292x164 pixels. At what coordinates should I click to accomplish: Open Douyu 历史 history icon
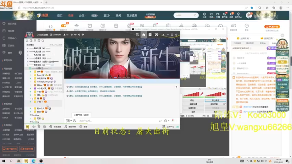coord(204,15)
